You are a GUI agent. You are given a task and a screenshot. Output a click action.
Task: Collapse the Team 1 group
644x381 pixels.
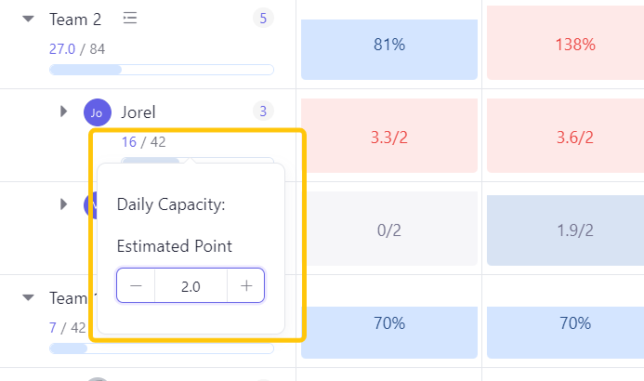(29, 298)
